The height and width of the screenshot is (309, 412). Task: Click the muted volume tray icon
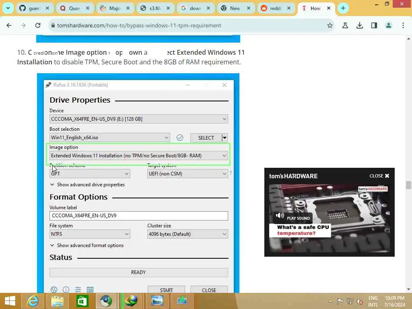pyautogui.click(x=360, y=301)
